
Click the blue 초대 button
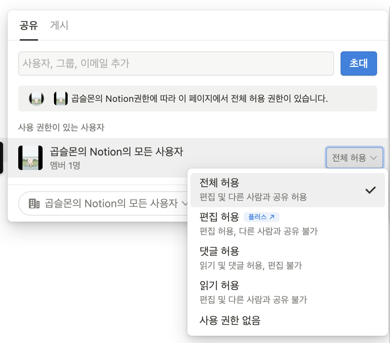tap(359, 64)
